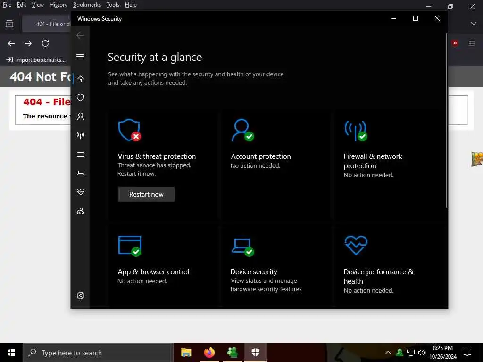Click the Device security tile laptop icon
483x362 pixels.
tap(242, 247)
